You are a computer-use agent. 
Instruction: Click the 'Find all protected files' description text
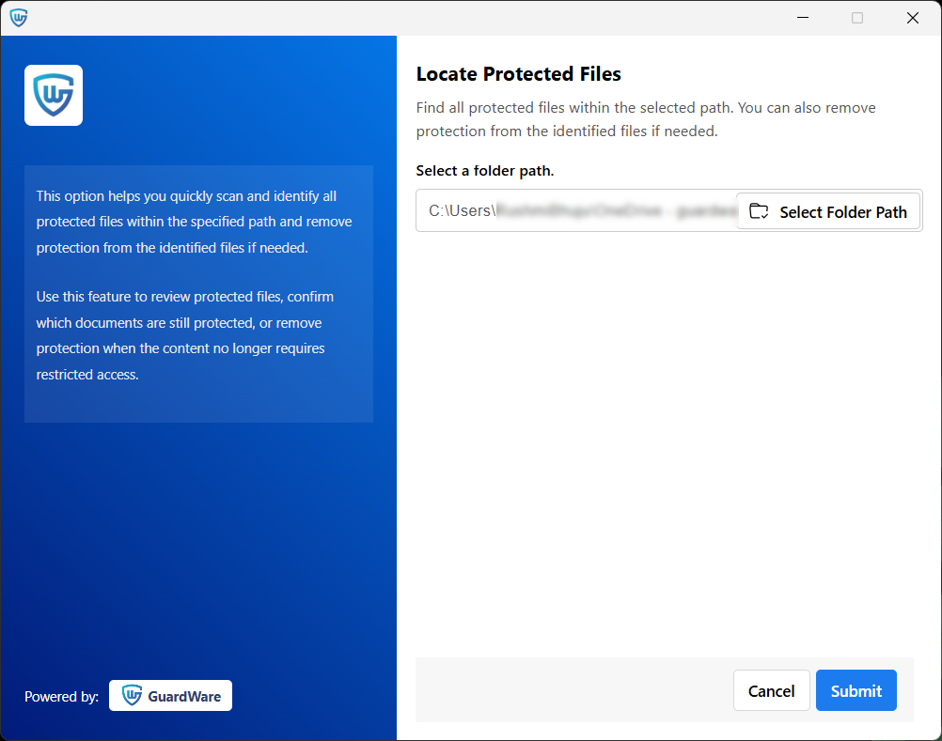645,118
